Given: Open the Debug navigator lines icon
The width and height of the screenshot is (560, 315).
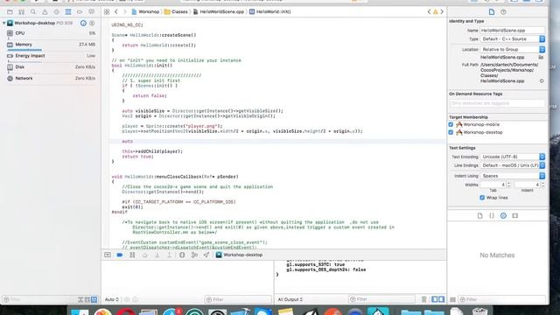Looking at the screenshot, I should tap(68, 11).
